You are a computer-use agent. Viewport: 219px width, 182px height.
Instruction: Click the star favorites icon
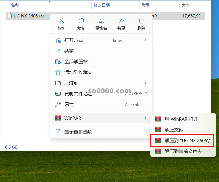58,72
